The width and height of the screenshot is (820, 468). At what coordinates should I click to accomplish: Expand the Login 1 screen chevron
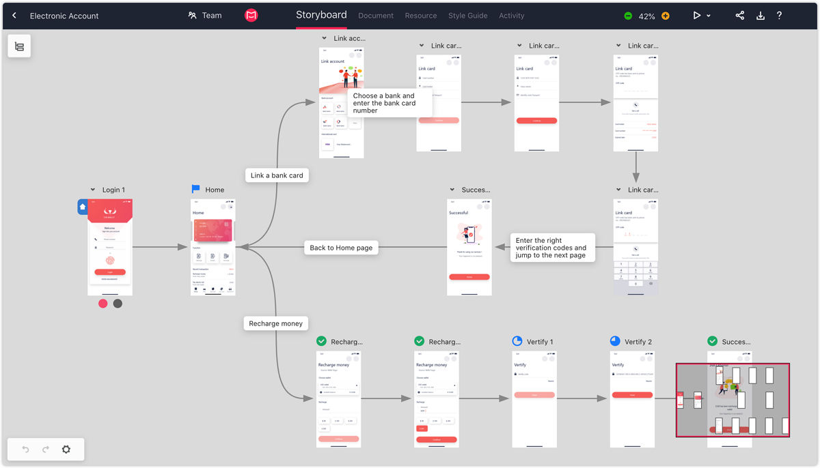tap(92, 190)
